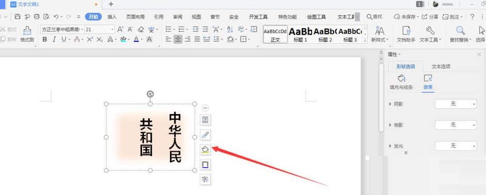Apply the text highlight color

tap(123, 39)
